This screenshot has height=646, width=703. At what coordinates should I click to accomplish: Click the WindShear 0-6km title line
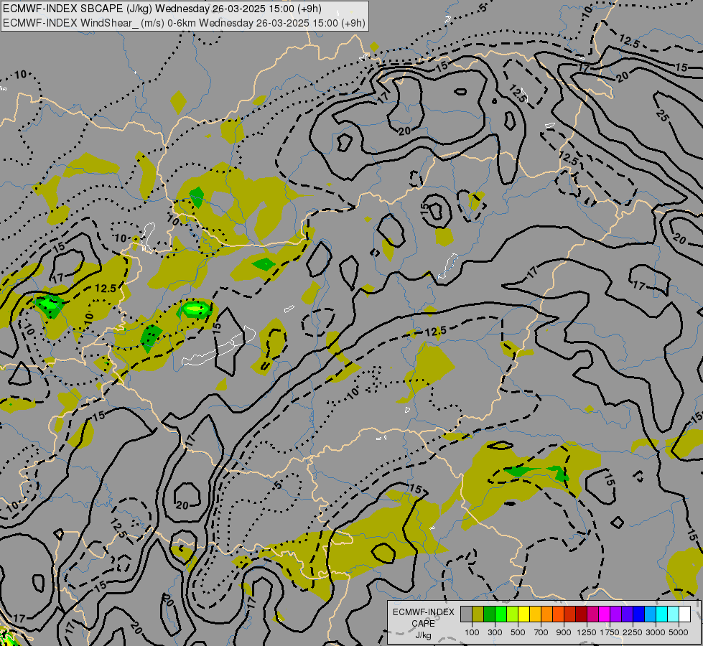click(184, 23)
